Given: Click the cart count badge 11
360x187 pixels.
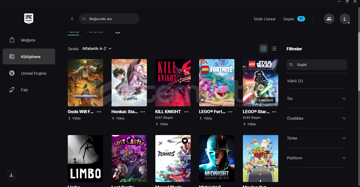Looking at the screenshot, I should tap(301, 19).
